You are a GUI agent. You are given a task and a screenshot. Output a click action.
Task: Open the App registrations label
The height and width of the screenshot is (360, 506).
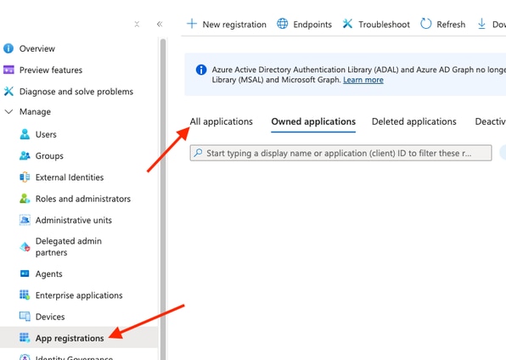click(x=70, y=338)
